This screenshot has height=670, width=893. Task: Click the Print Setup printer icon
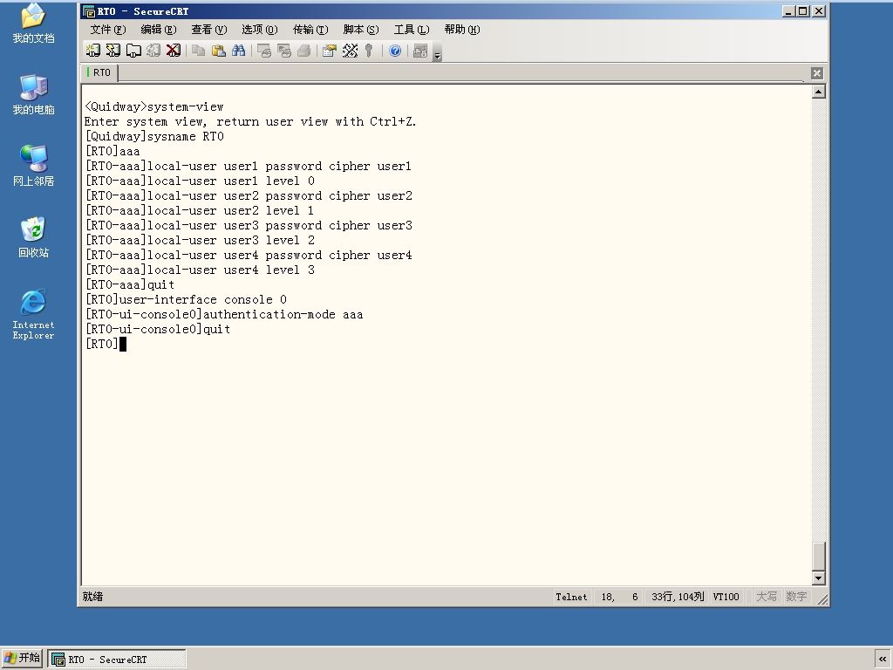tap(303, 51)
